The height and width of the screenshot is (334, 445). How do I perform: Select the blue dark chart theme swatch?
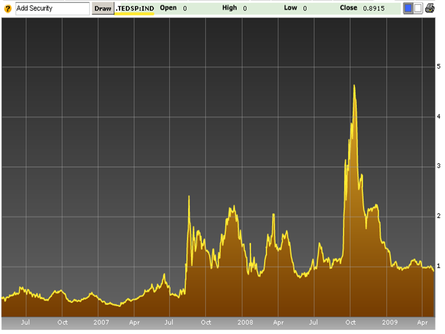pos(408,8)
